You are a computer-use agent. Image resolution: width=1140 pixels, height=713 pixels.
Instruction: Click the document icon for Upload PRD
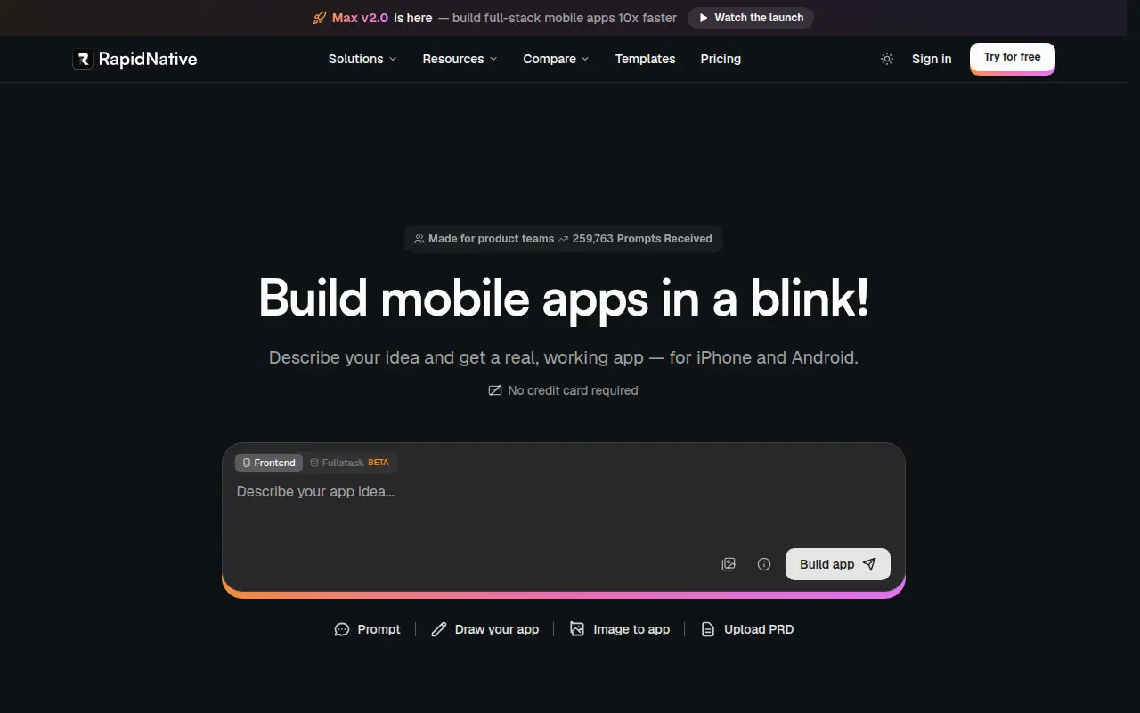click(x=708, y=629)
